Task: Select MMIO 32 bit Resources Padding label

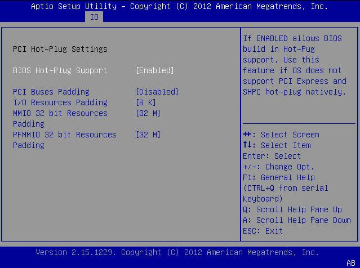Action: [x=60, y=118]
